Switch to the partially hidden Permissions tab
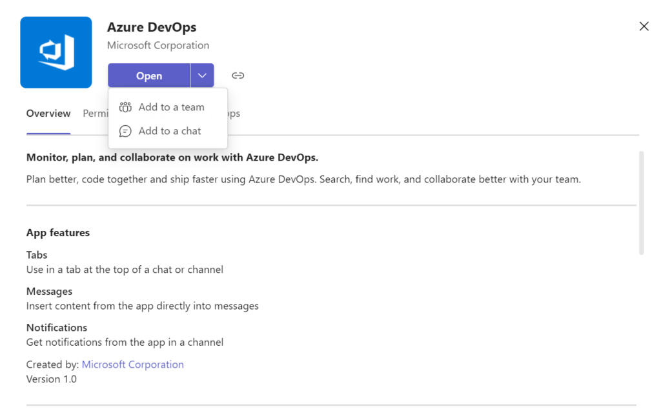 (96, 114)
